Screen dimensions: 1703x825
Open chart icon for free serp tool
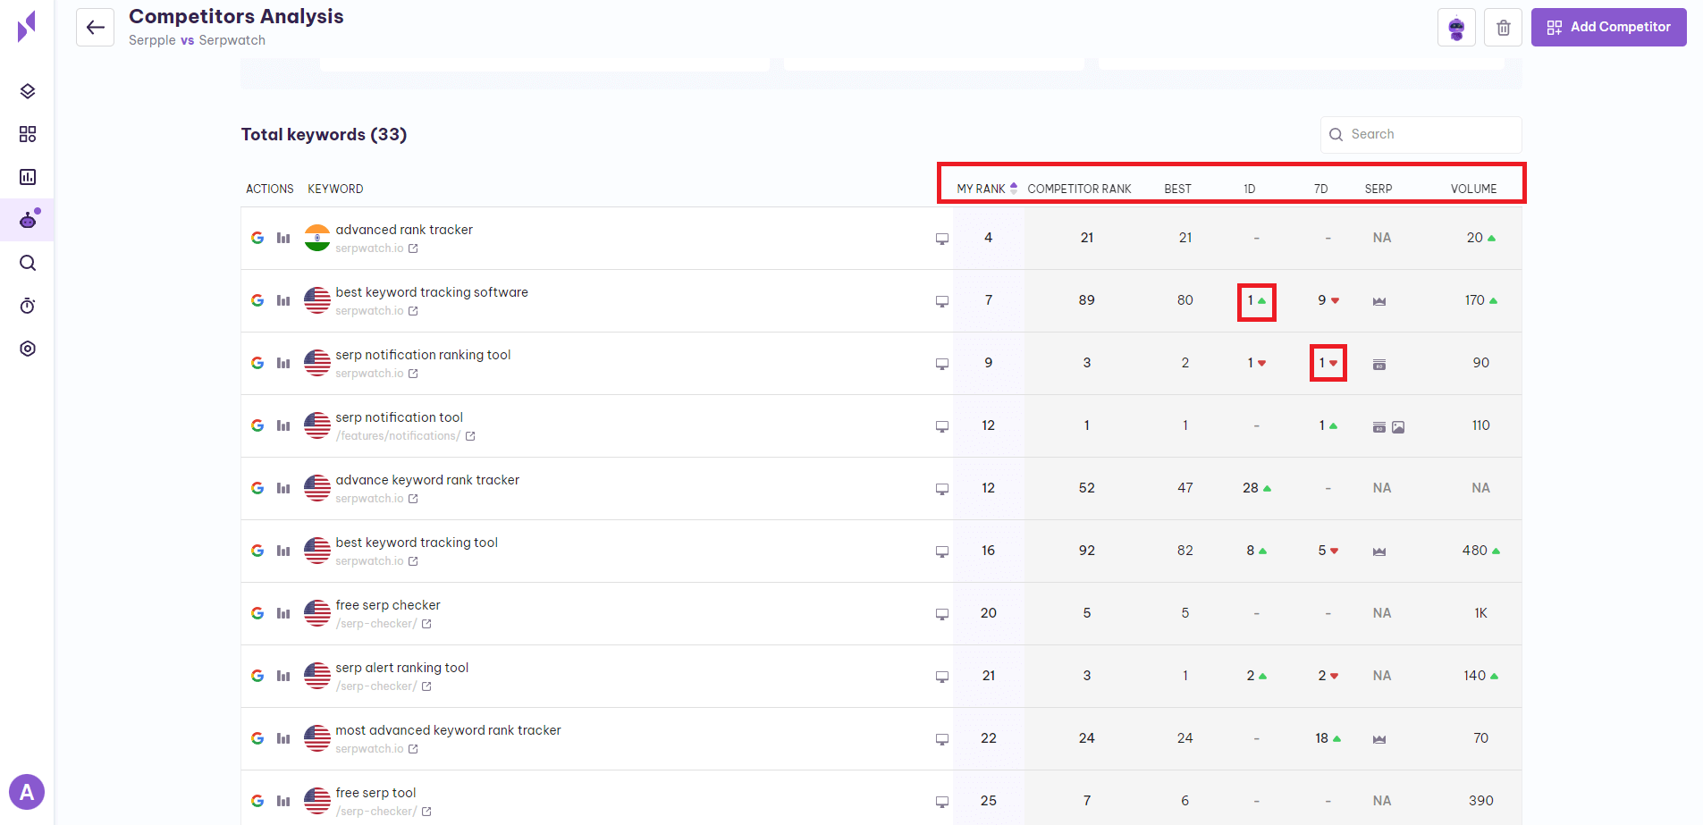(x=283, y=801)
